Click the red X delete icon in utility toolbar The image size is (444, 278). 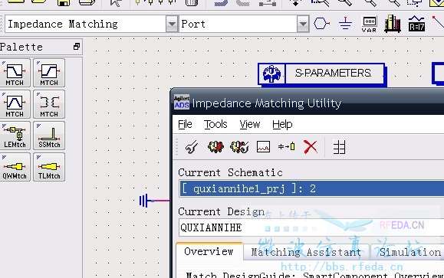pyautogui.click(x=311, y=147)
